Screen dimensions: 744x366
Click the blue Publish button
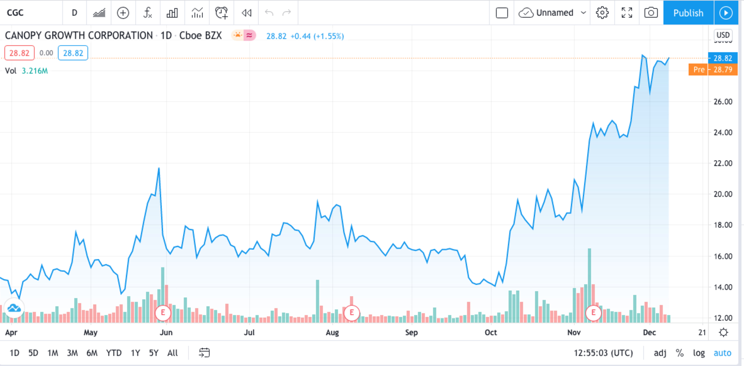(688, 13)
